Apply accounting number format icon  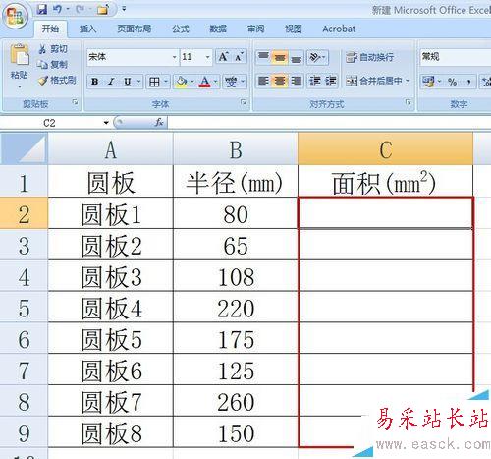coord(428,82)
